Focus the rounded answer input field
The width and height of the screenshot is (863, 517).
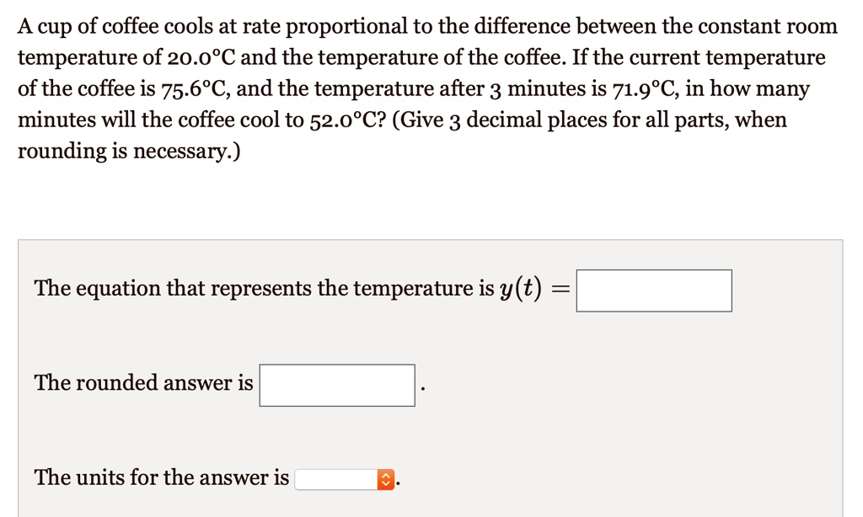(x=336, y=385)
